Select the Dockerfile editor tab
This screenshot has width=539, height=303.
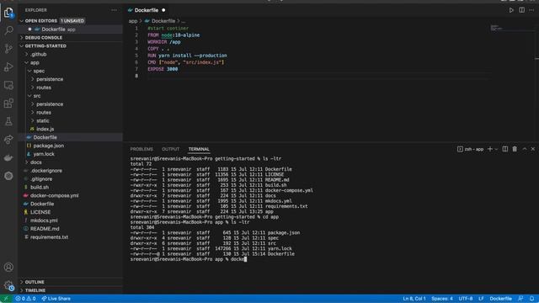147,10
